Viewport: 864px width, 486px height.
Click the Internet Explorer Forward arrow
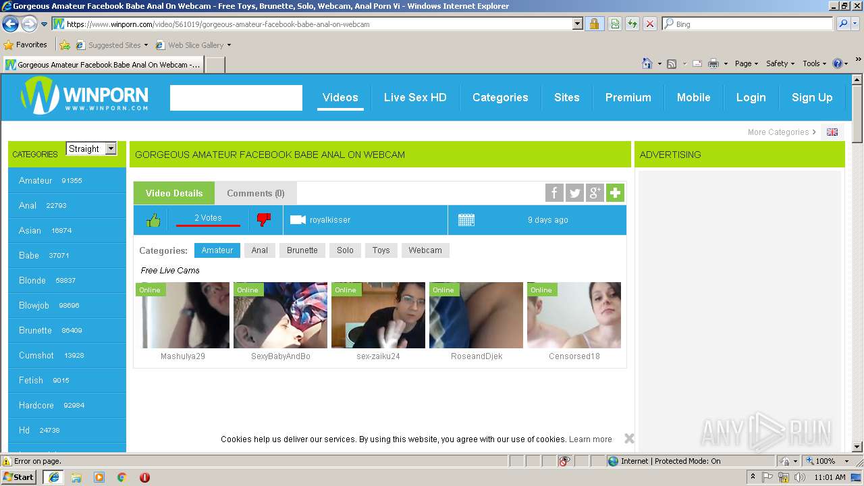[x=28, y=24]
